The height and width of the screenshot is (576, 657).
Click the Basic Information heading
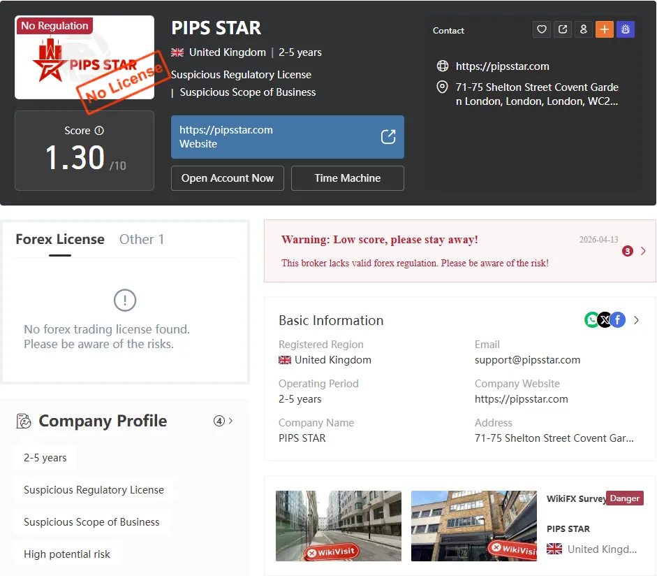331,320
